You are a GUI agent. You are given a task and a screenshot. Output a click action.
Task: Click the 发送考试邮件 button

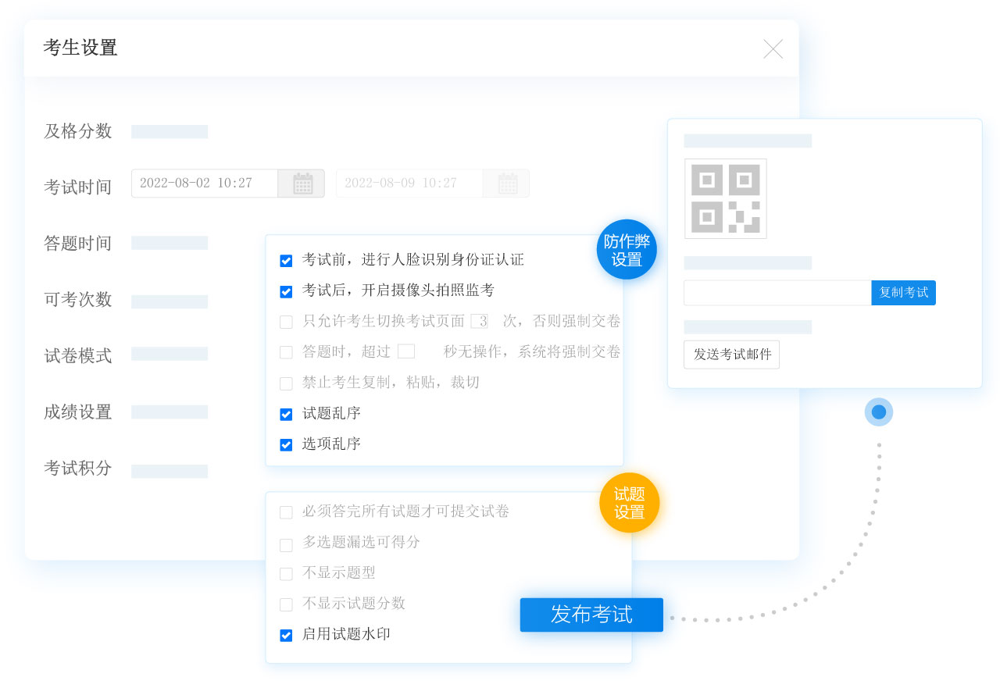[x=731, y=355]
